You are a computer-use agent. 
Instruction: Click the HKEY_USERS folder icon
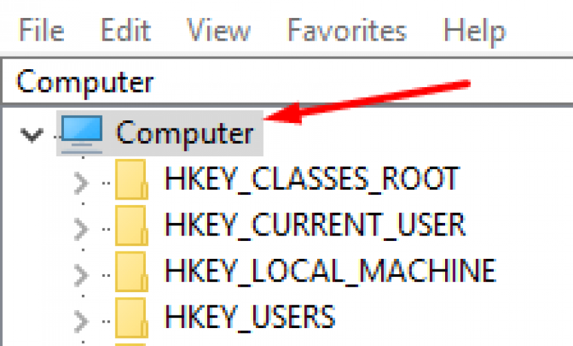[131, 317]
